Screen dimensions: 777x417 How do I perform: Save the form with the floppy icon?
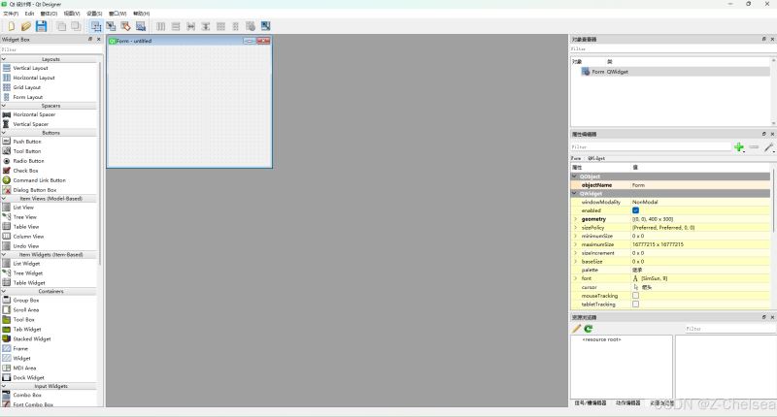41,26
